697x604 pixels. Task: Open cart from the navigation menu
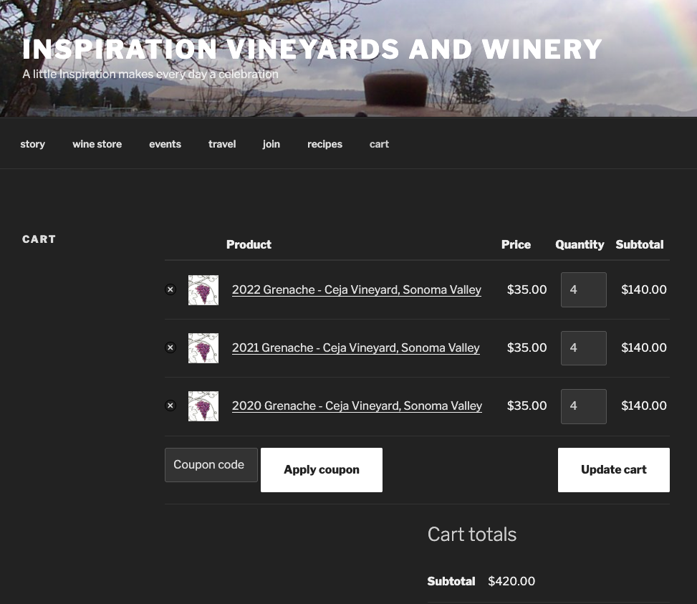tap(379, 144)
